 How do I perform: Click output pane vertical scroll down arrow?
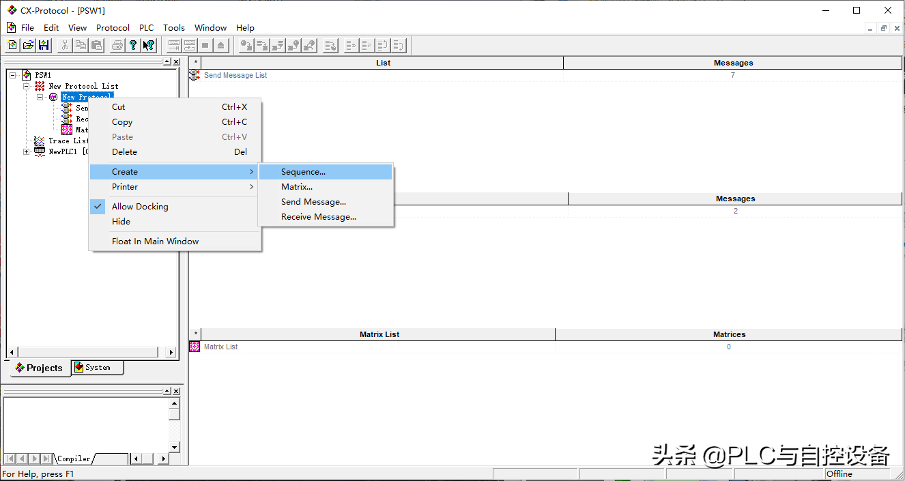click(x=174, y=447)
